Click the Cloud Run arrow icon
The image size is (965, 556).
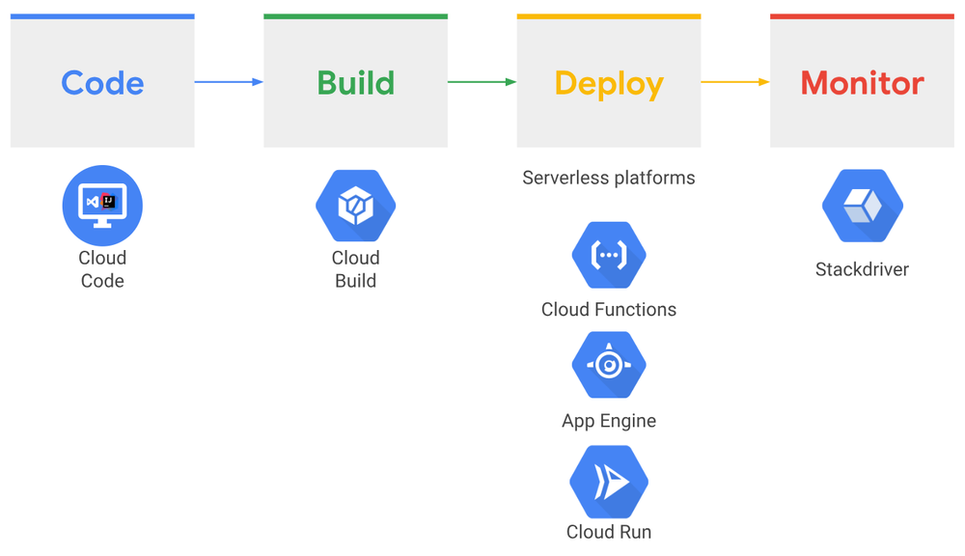click(609, 481)
